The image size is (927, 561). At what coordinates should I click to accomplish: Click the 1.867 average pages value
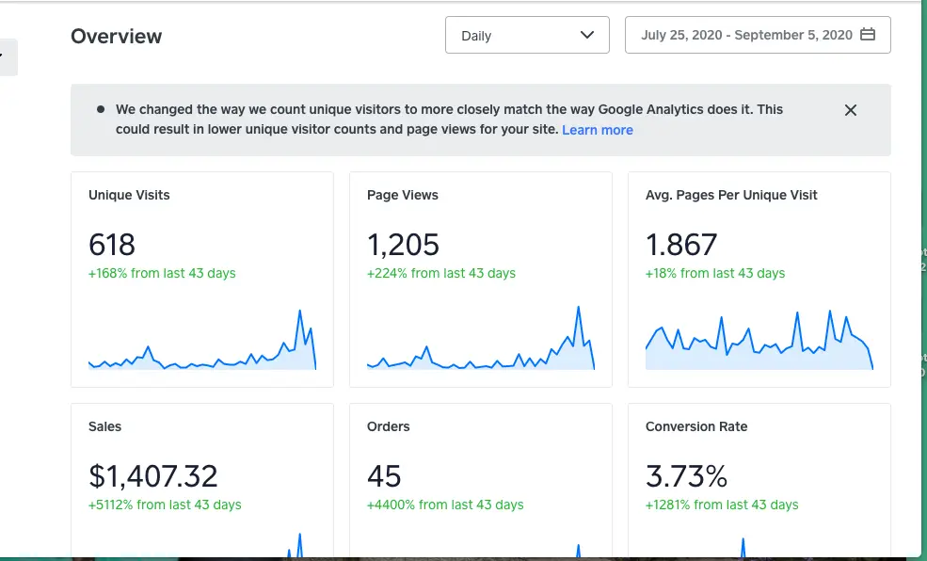click(x=681, y=245)
